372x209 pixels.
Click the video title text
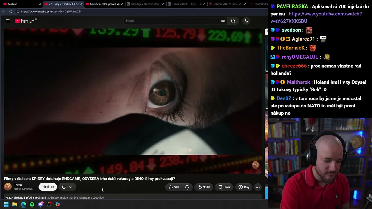(89, 179)
